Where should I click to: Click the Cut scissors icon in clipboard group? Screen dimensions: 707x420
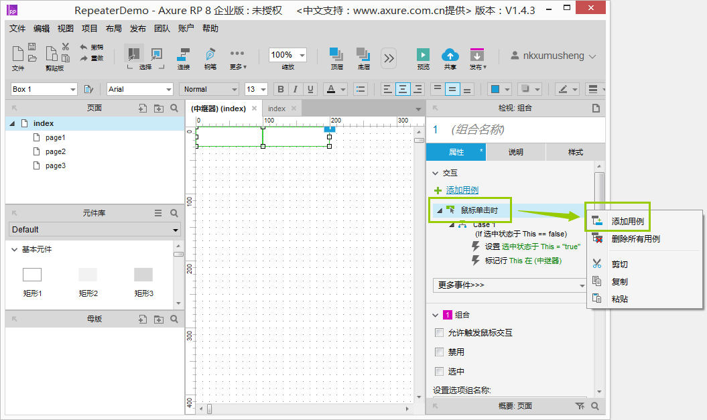[x=66, y=46]
